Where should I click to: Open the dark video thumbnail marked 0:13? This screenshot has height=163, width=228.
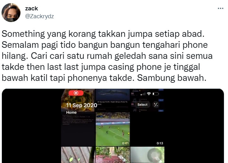pyautogui.click(x=147, y=129)
